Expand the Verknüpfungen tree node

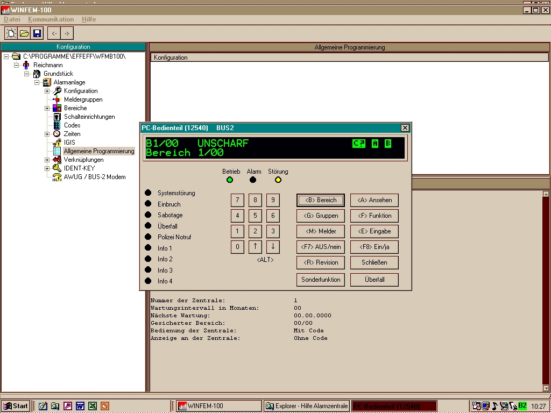tap(47, 160)
